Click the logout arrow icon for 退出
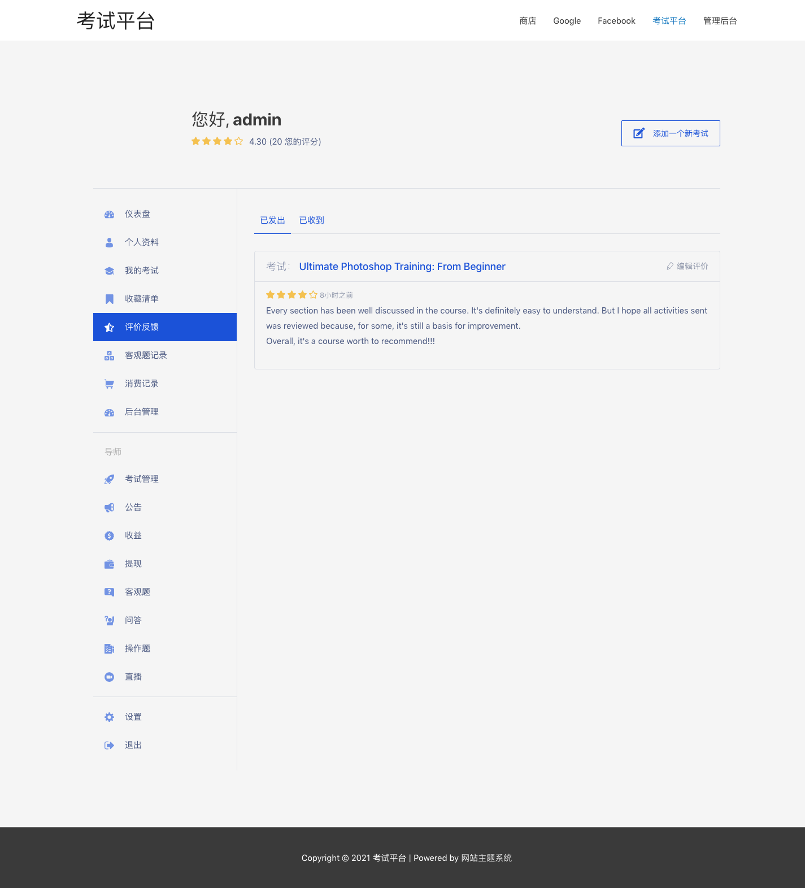This screenshot has height=888, width=805. click(x=110, y=745)
